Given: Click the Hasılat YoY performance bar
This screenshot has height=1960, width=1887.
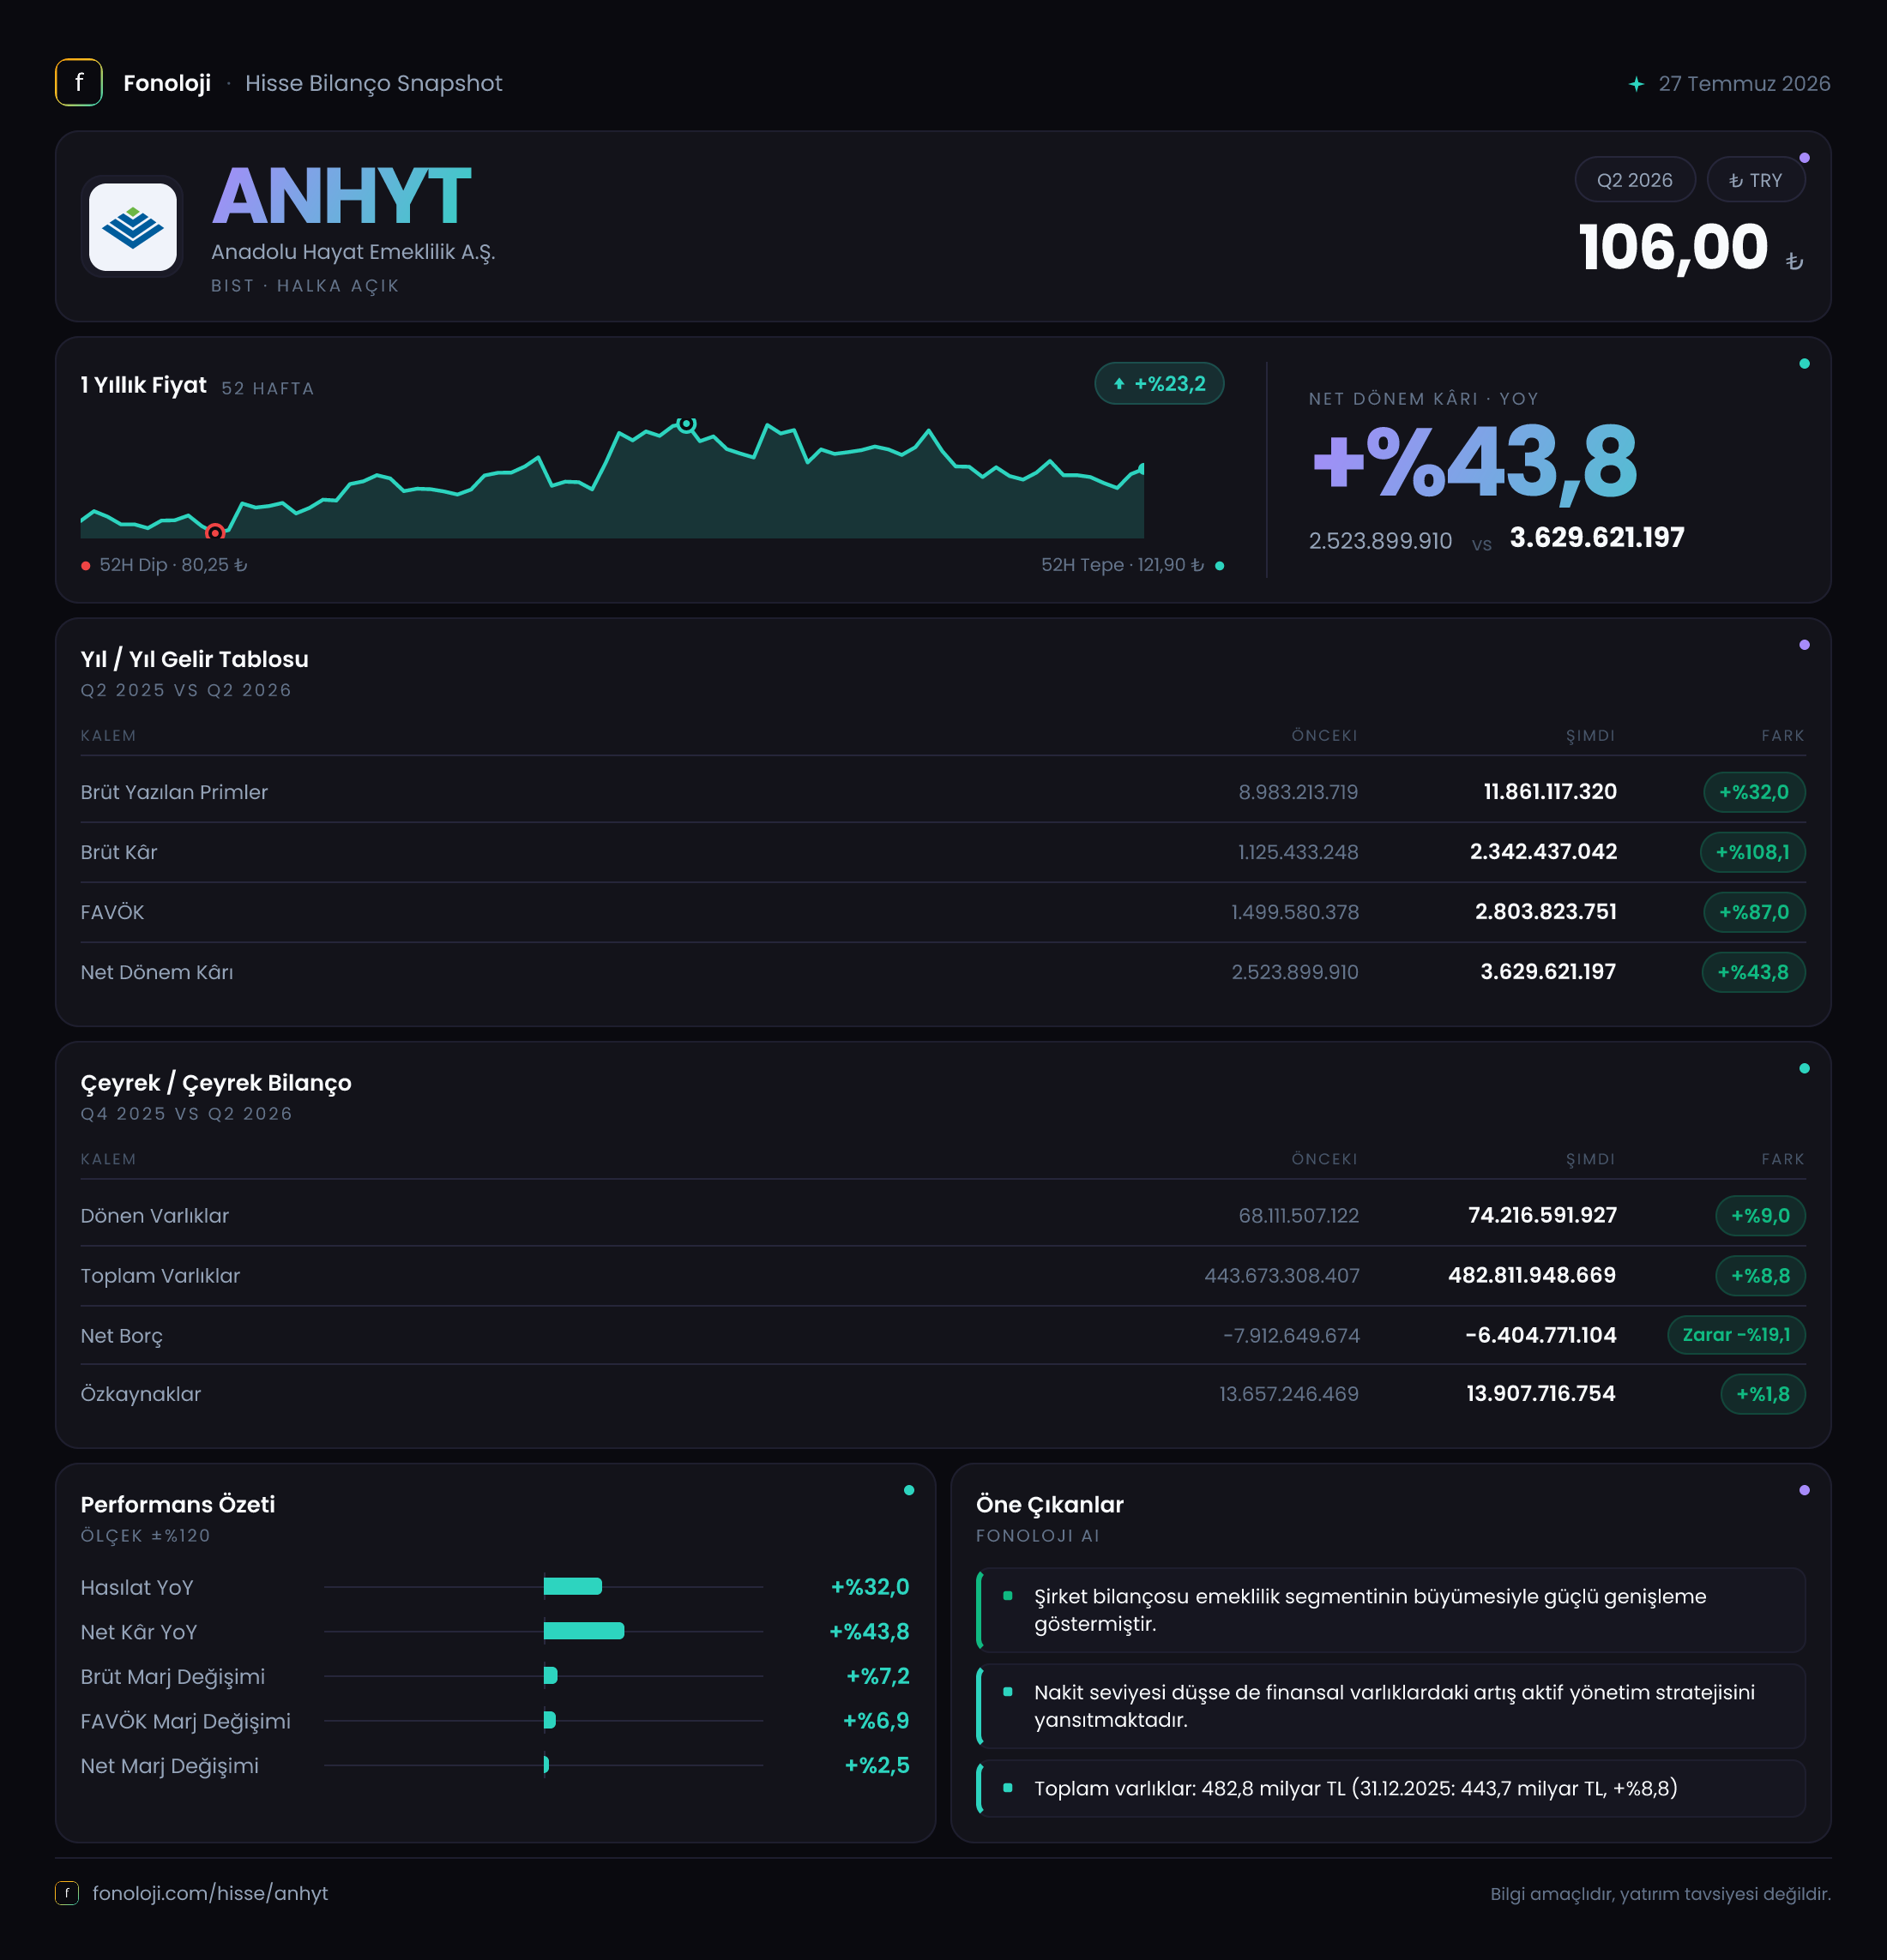Looking at the screenshot, I should (x=572, y=1586).
